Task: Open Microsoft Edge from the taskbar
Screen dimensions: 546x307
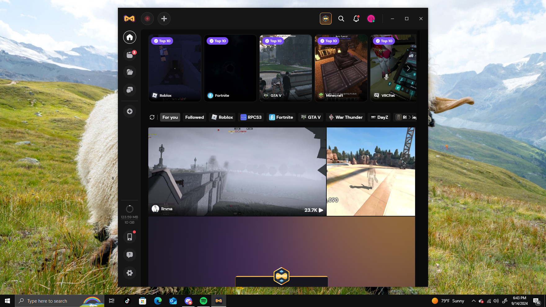Action: 158,301
